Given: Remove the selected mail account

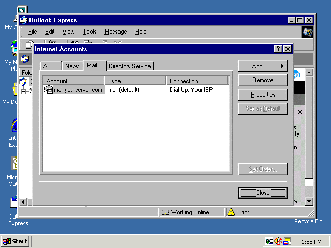Looking at the screenshot, I should [263, 81].
